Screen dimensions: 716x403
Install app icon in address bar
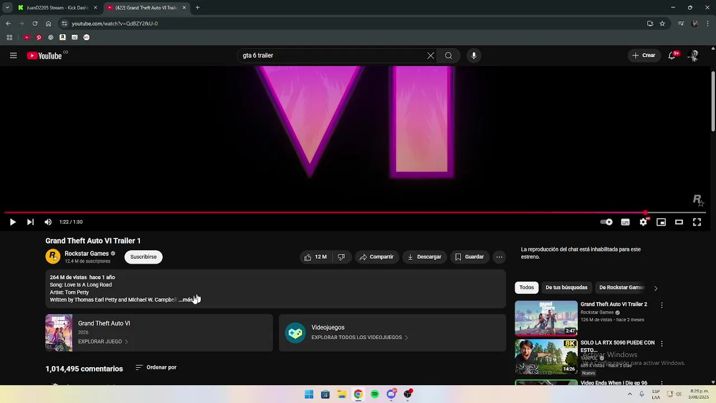[x=650, y=24]
